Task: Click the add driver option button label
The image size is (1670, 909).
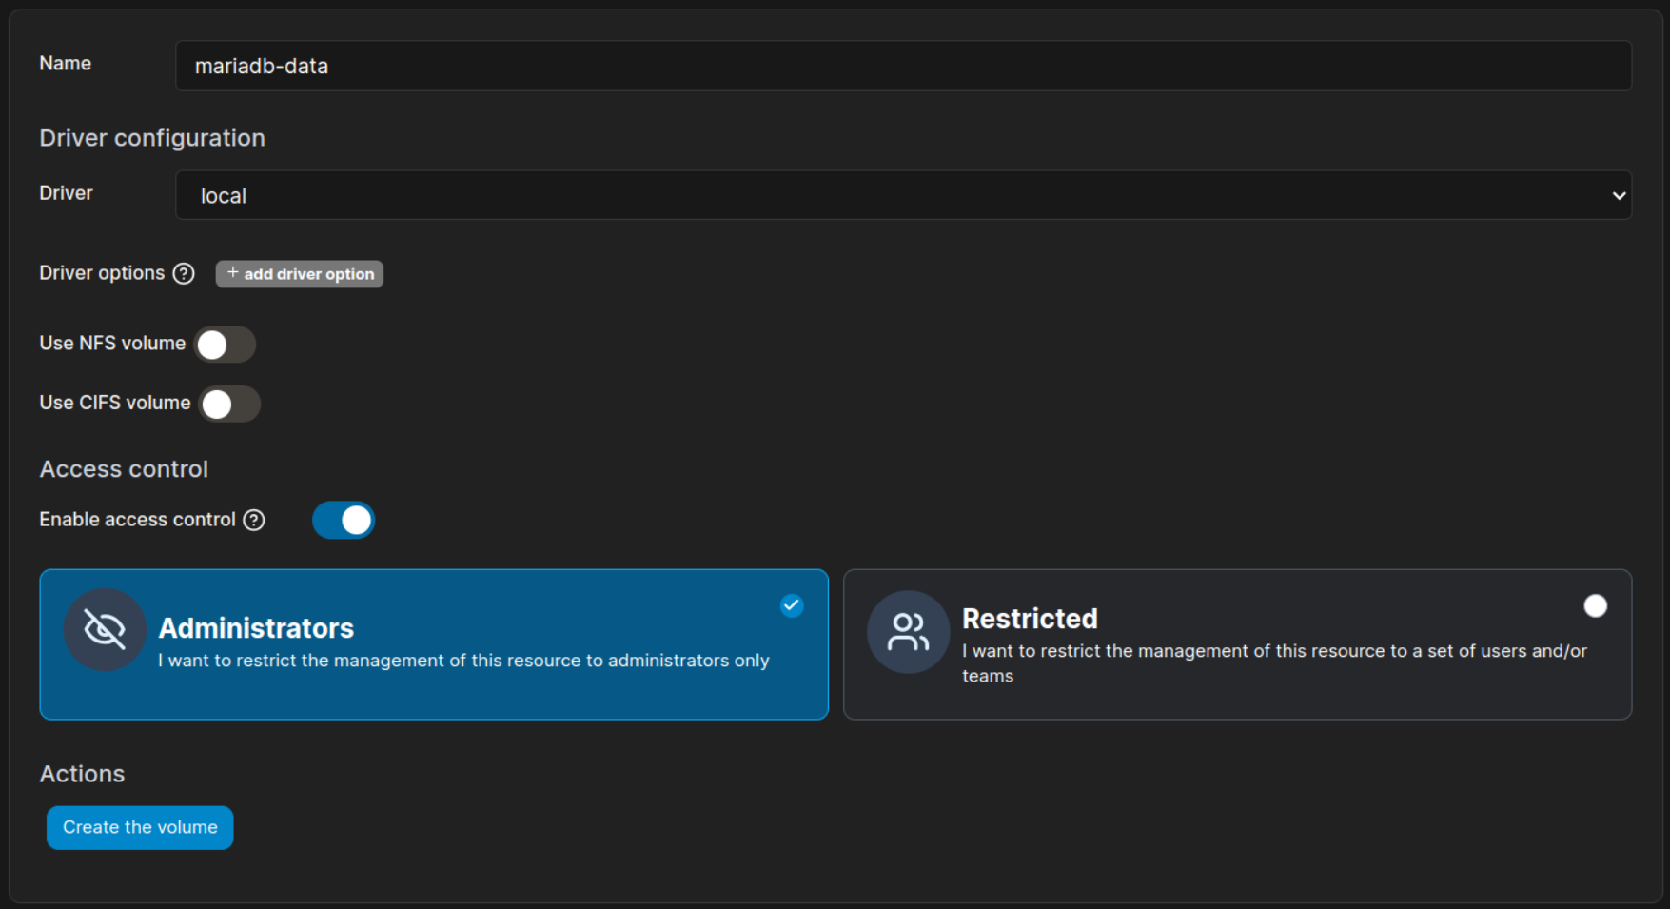Action: 308,274
